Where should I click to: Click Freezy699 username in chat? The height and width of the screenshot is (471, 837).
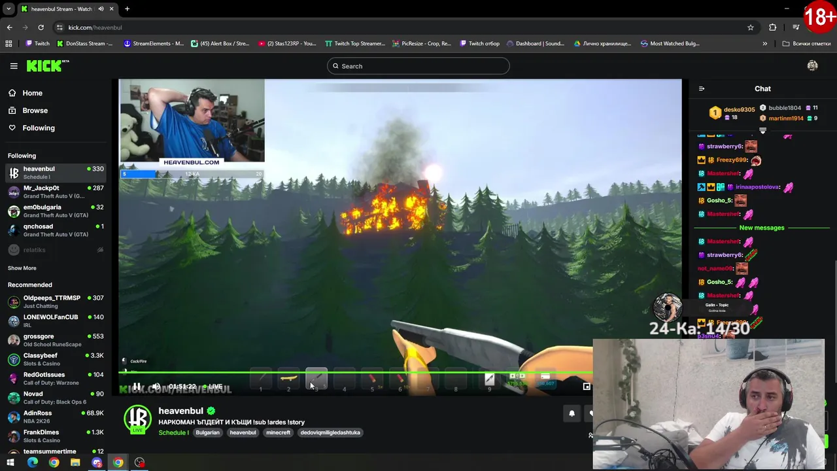pyautogui.click(x=732, y=160)
